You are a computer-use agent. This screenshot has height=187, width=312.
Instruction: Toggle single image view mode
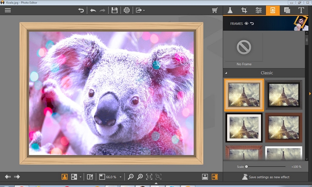click(x=65, y=177)
